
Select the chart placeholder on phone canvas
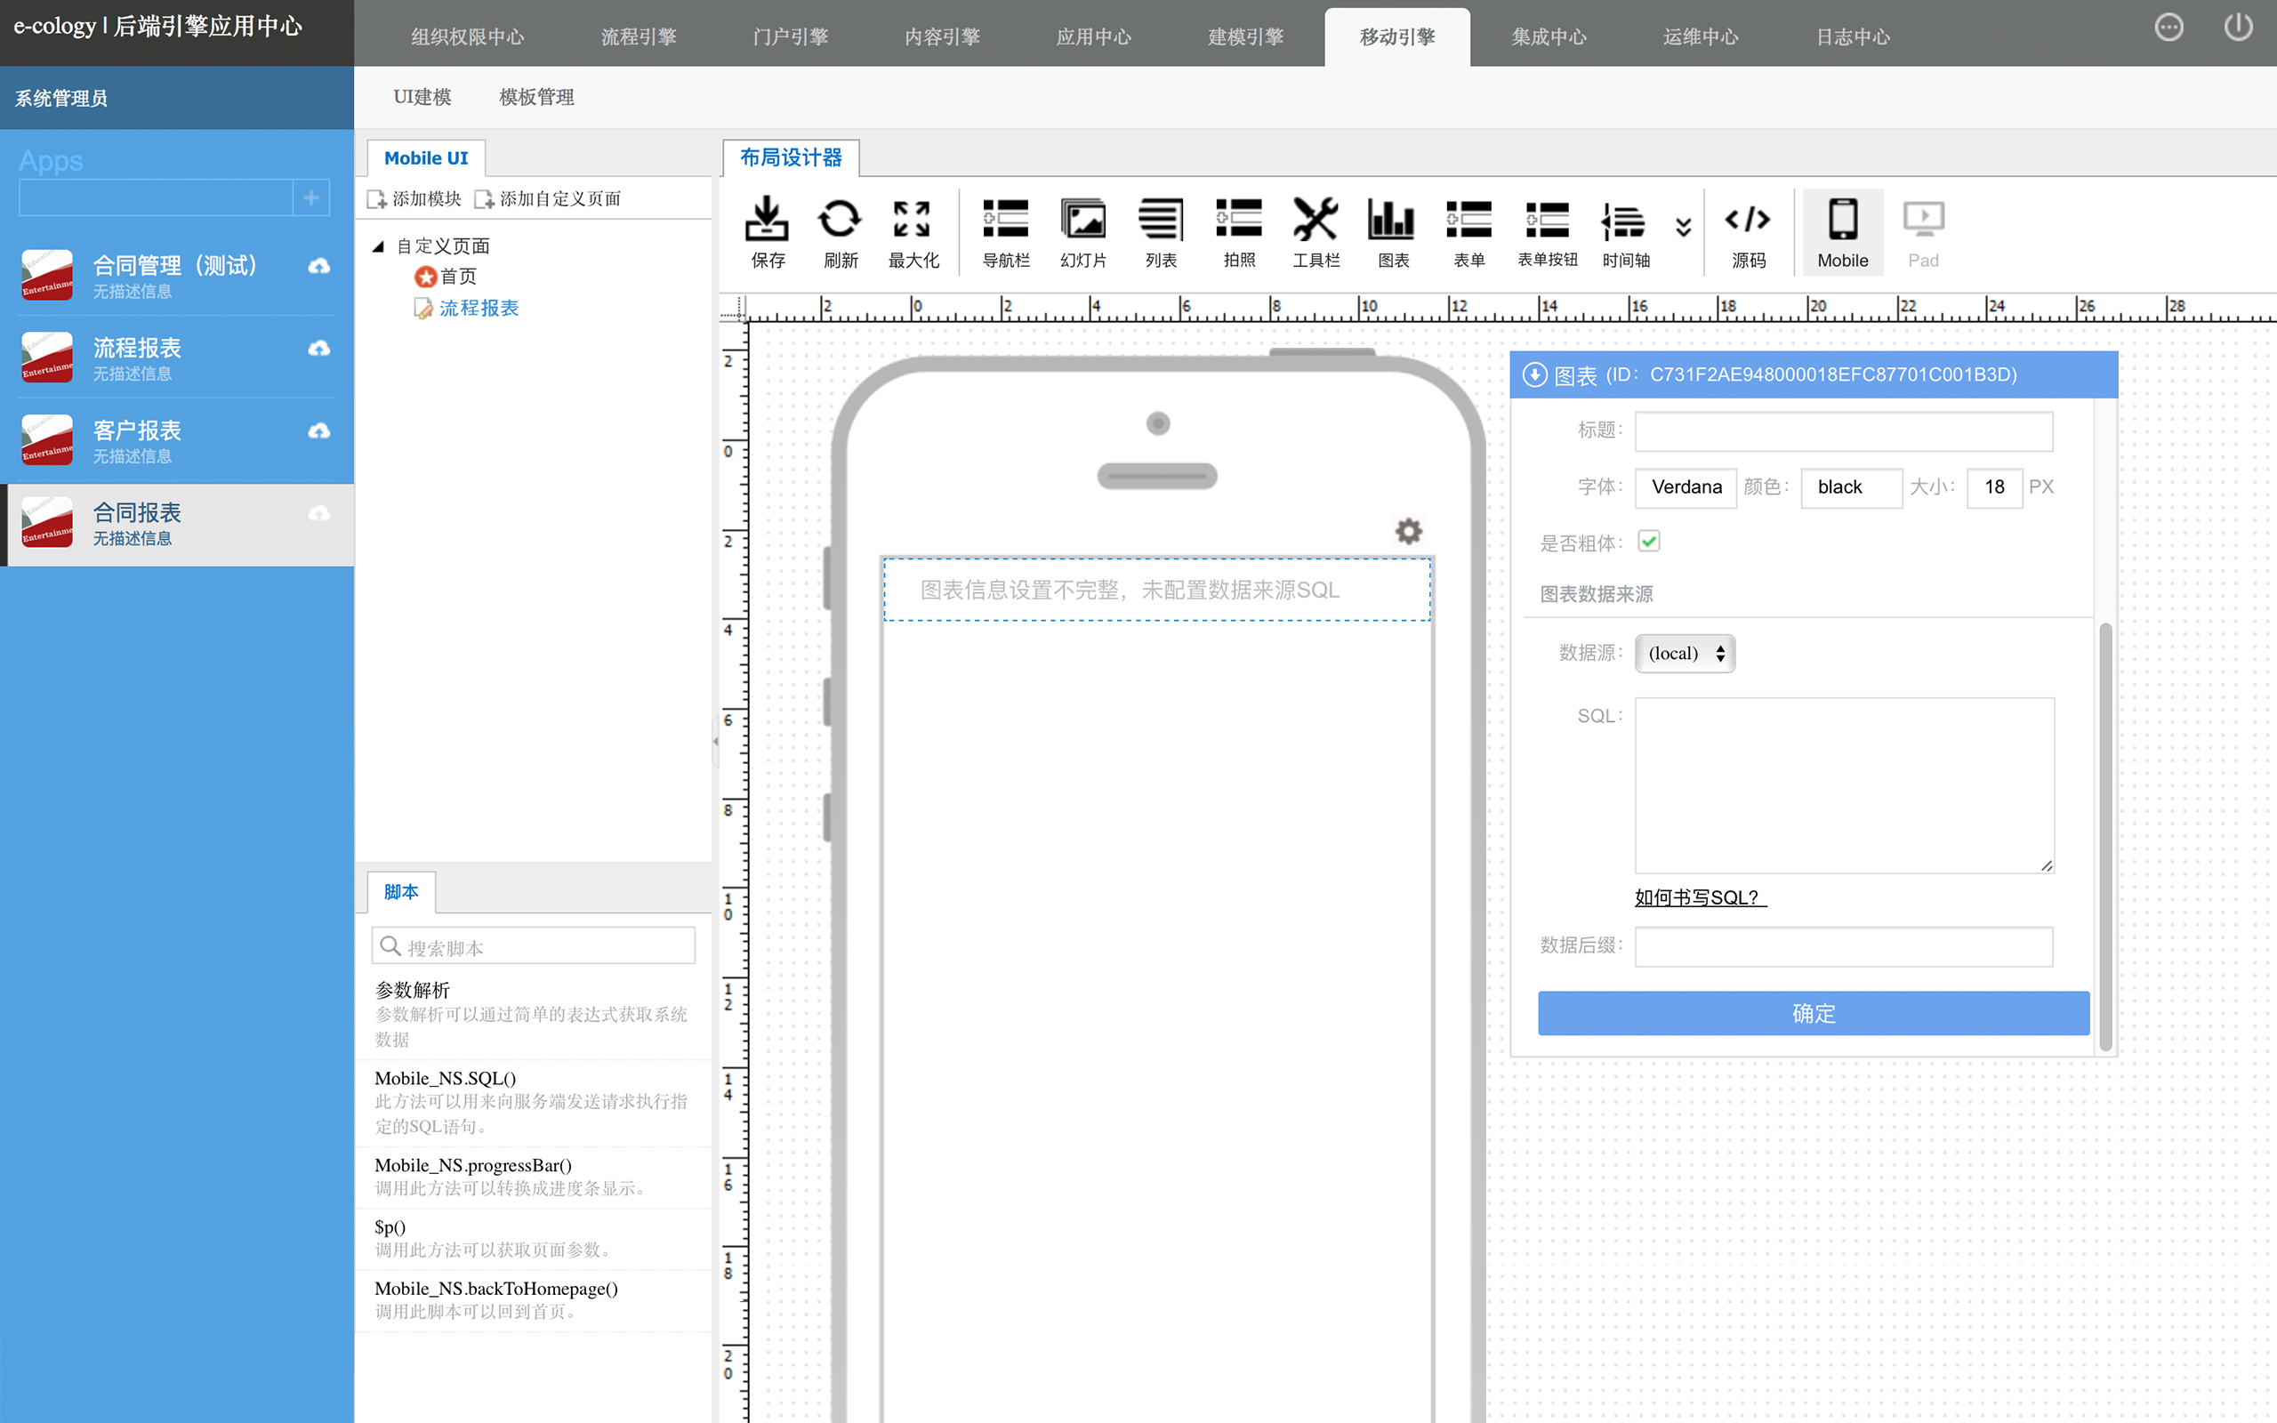[1156, 590]
